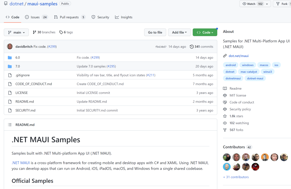The width and height of the screenshot is (291, 189).
Task: View the 30 branches link
Action: tap(44, 32)
